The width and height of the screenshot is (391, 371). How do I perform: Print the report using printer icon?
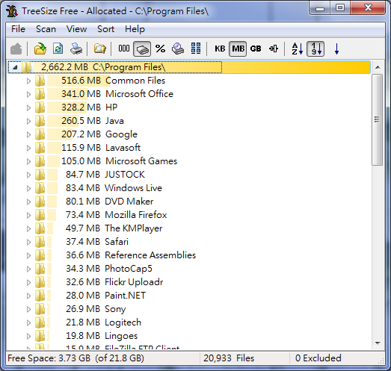76,49
